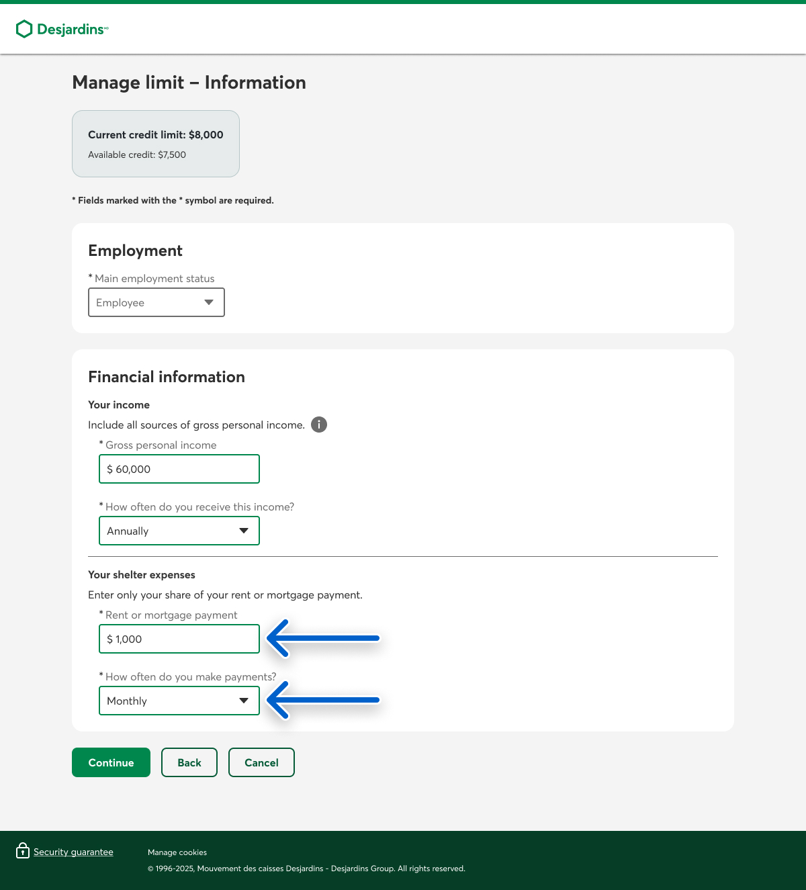Open the Main employment status dropdown
806x890 pixels.
(x=156, y=302)
